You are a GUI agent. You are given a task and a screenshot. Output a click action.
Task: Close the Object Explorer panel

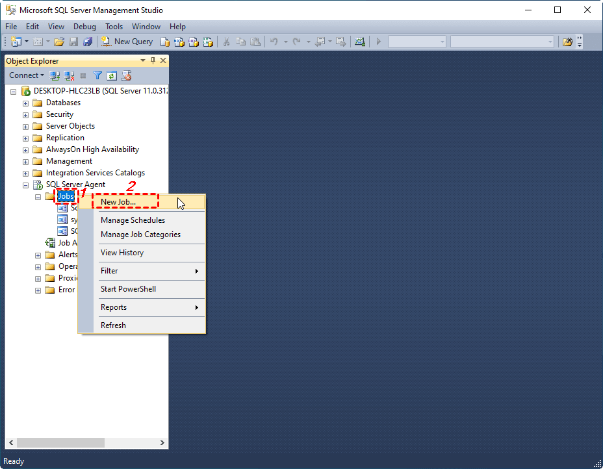[x=163, y=60]
